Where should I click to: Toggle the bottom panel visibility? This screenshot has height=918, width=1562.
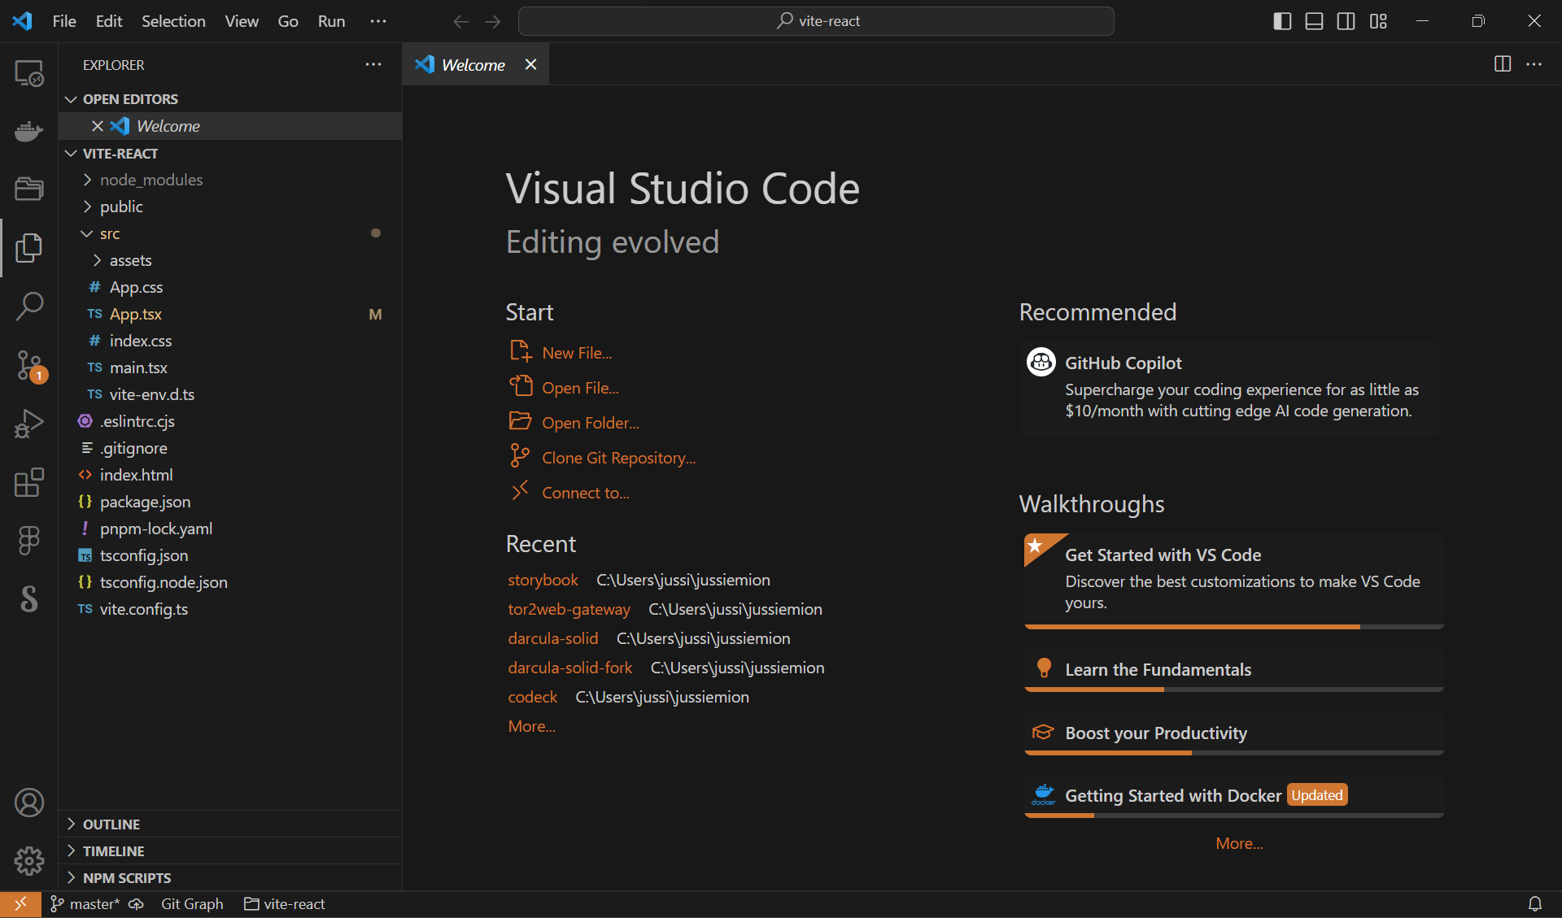[1314, 21]
